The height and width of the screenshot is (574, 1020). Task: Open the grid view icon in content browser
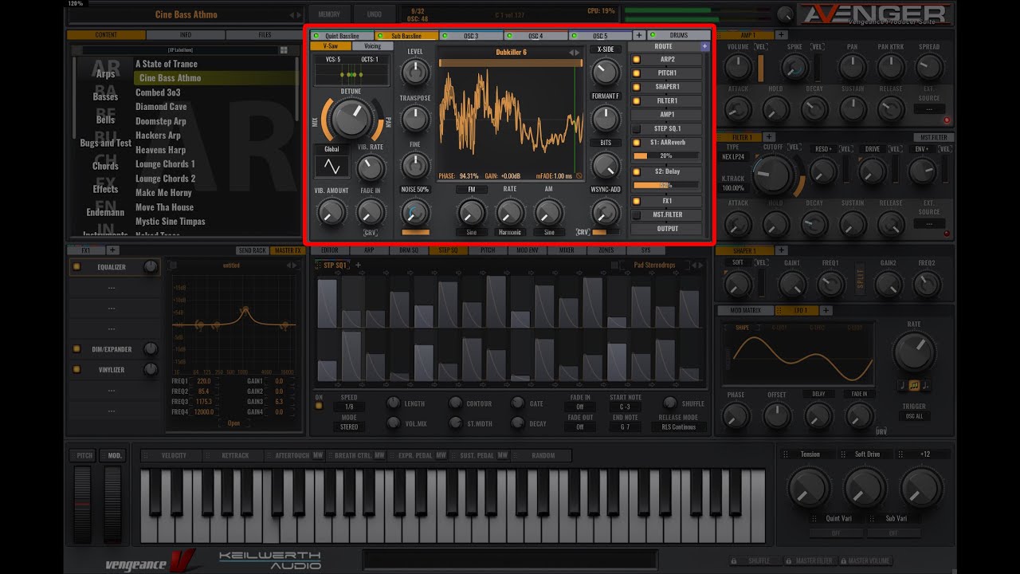point(284,50)
